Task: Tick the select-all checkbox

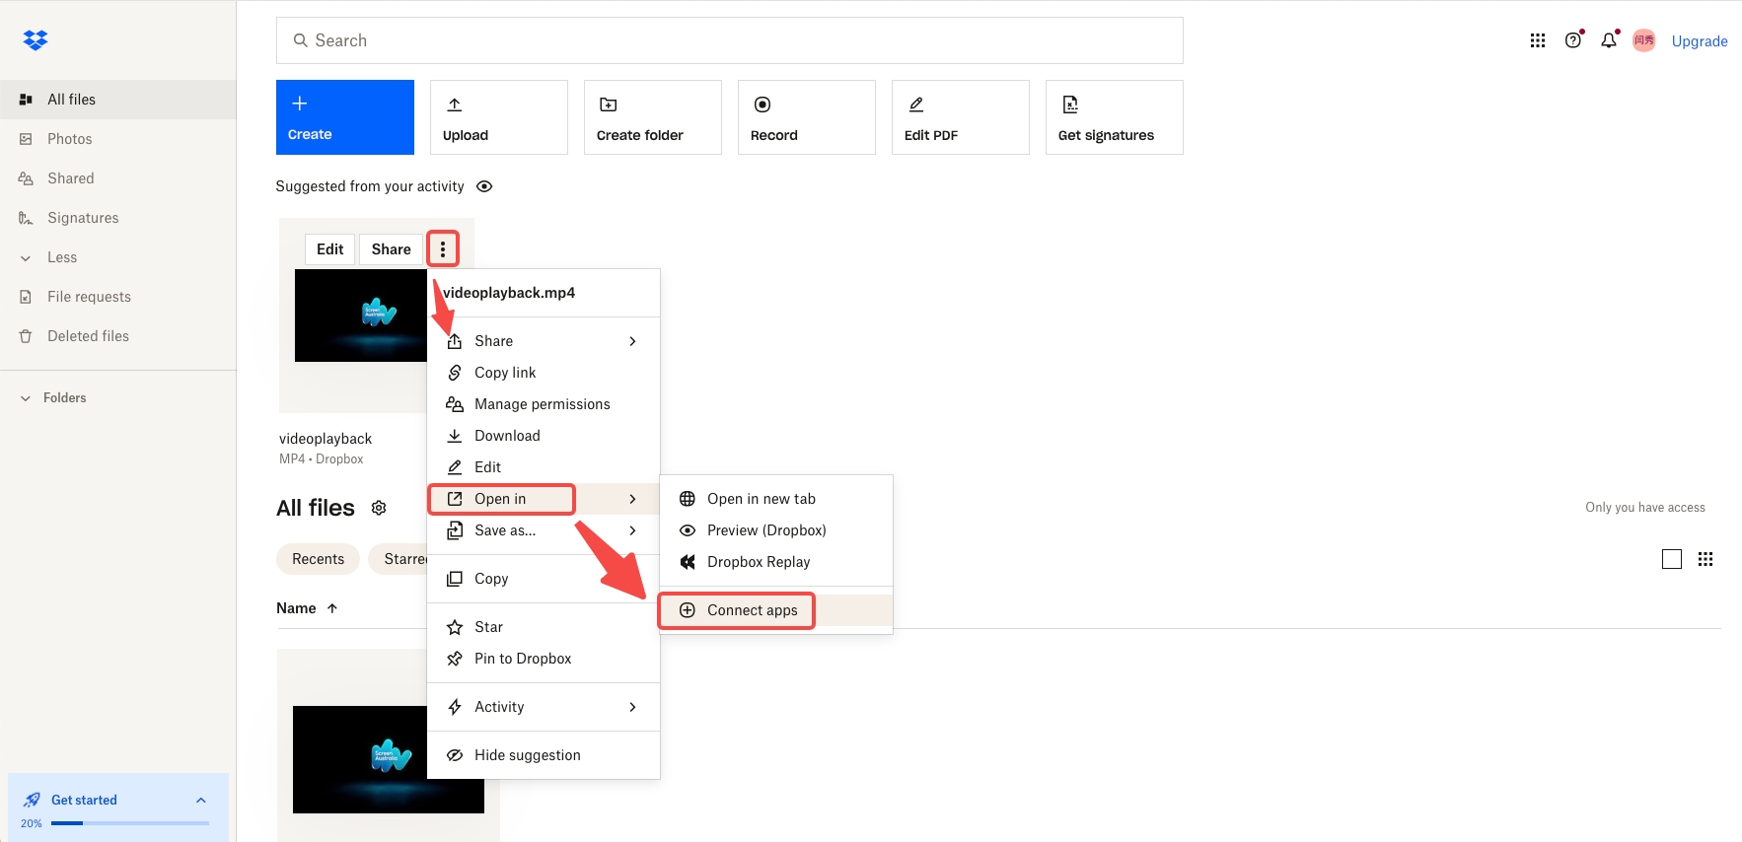Action: pyautogui.click(x=1672, y=559)
